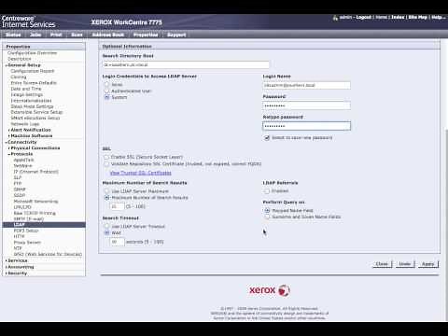448x336 pixels.
Task: Select None for login credentials
Action: click(x=107, y=84)
